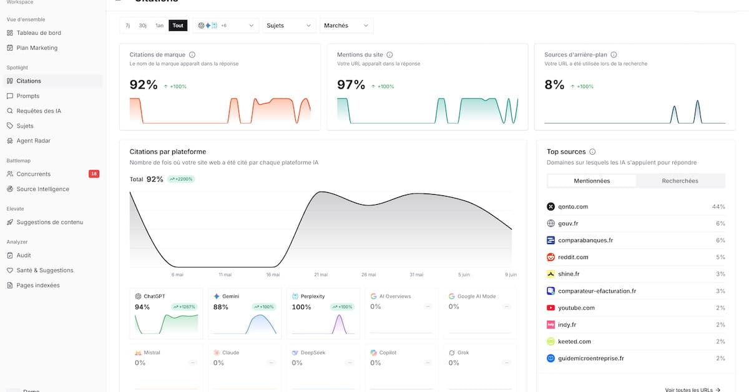
Task: Click the comparateur-efacturation.fr source row
Action: coord(636,291)
